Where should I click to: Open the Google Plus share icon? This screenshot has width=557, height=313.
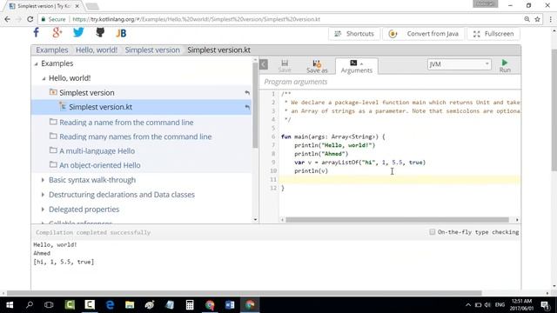click(57, 33)
